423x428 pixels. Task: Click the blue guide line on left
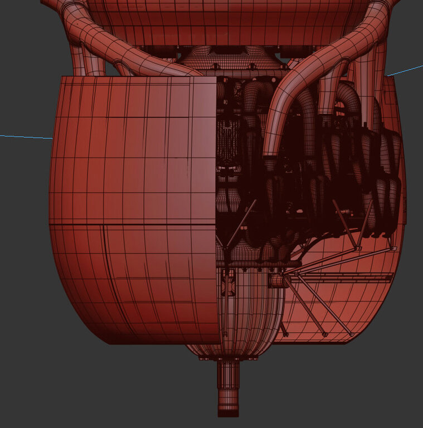(x=26, y=137)
